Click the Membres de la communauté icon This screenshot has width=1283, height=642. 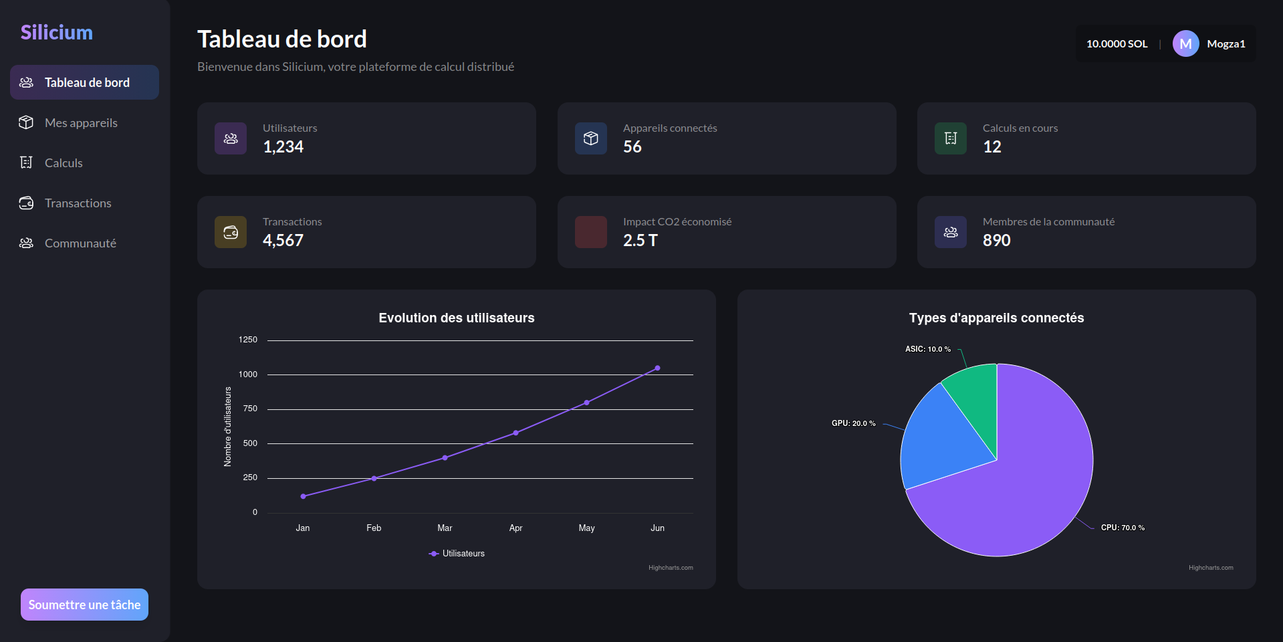pyautogui.click(x=951, y=232)
